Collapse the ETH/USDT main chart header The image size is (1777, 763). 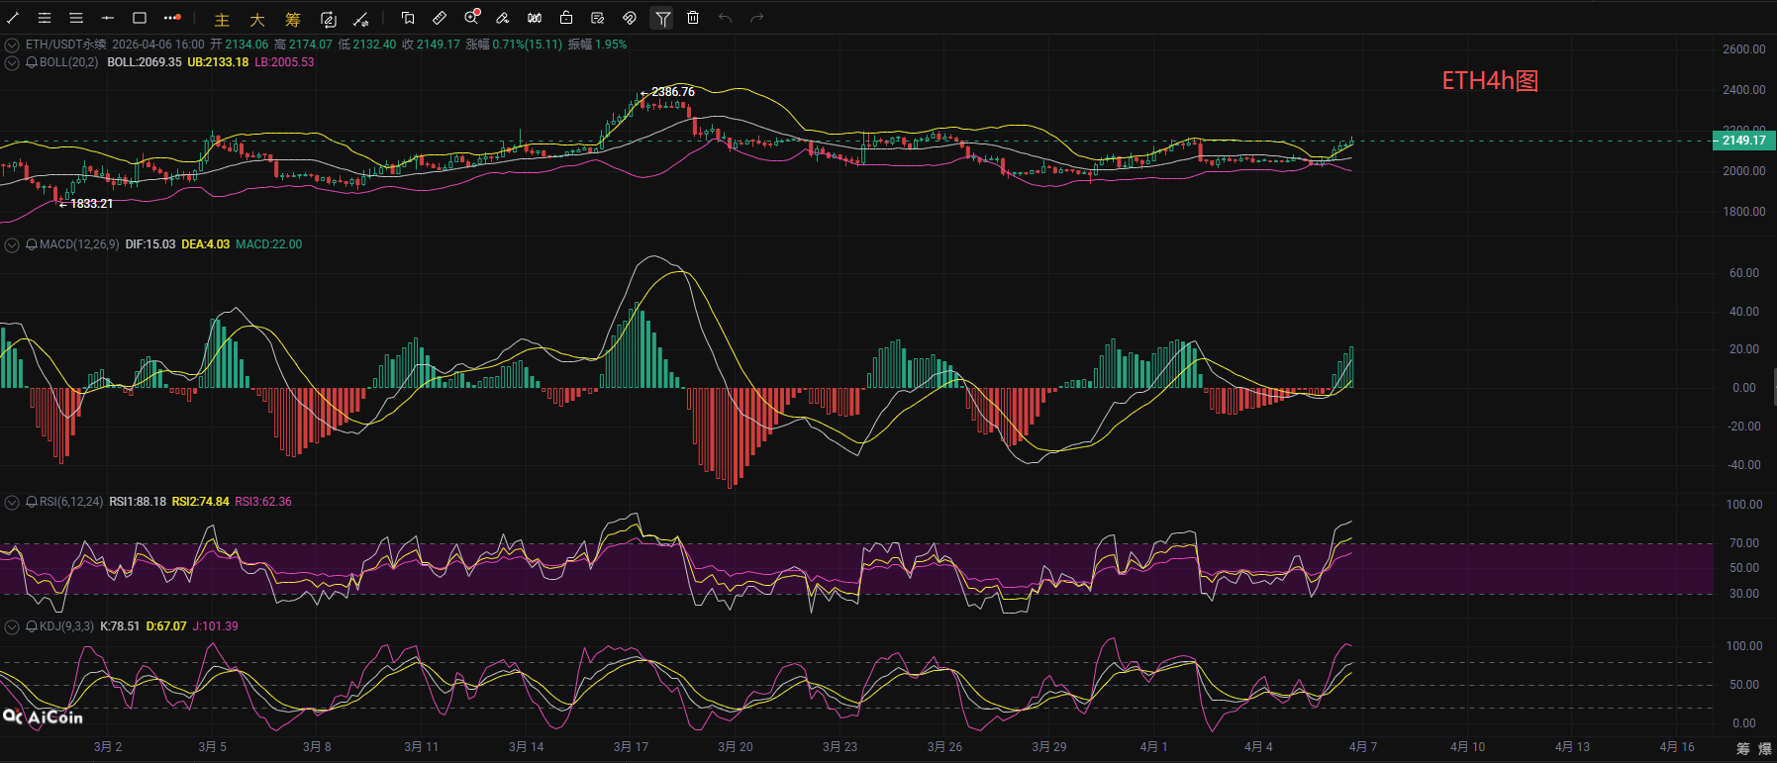pos(12,45)
